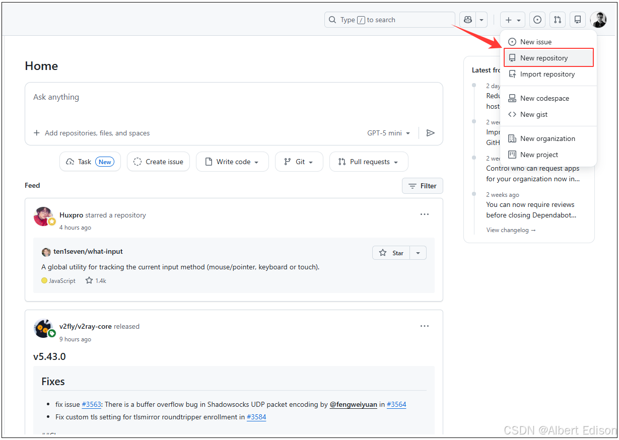Open the Issues icon in the header
This screenshot has width=619, height=440.
coord(537,20)
